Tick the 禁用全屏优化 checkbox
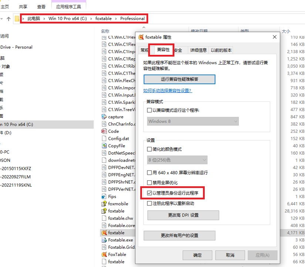 click(150, 183)
